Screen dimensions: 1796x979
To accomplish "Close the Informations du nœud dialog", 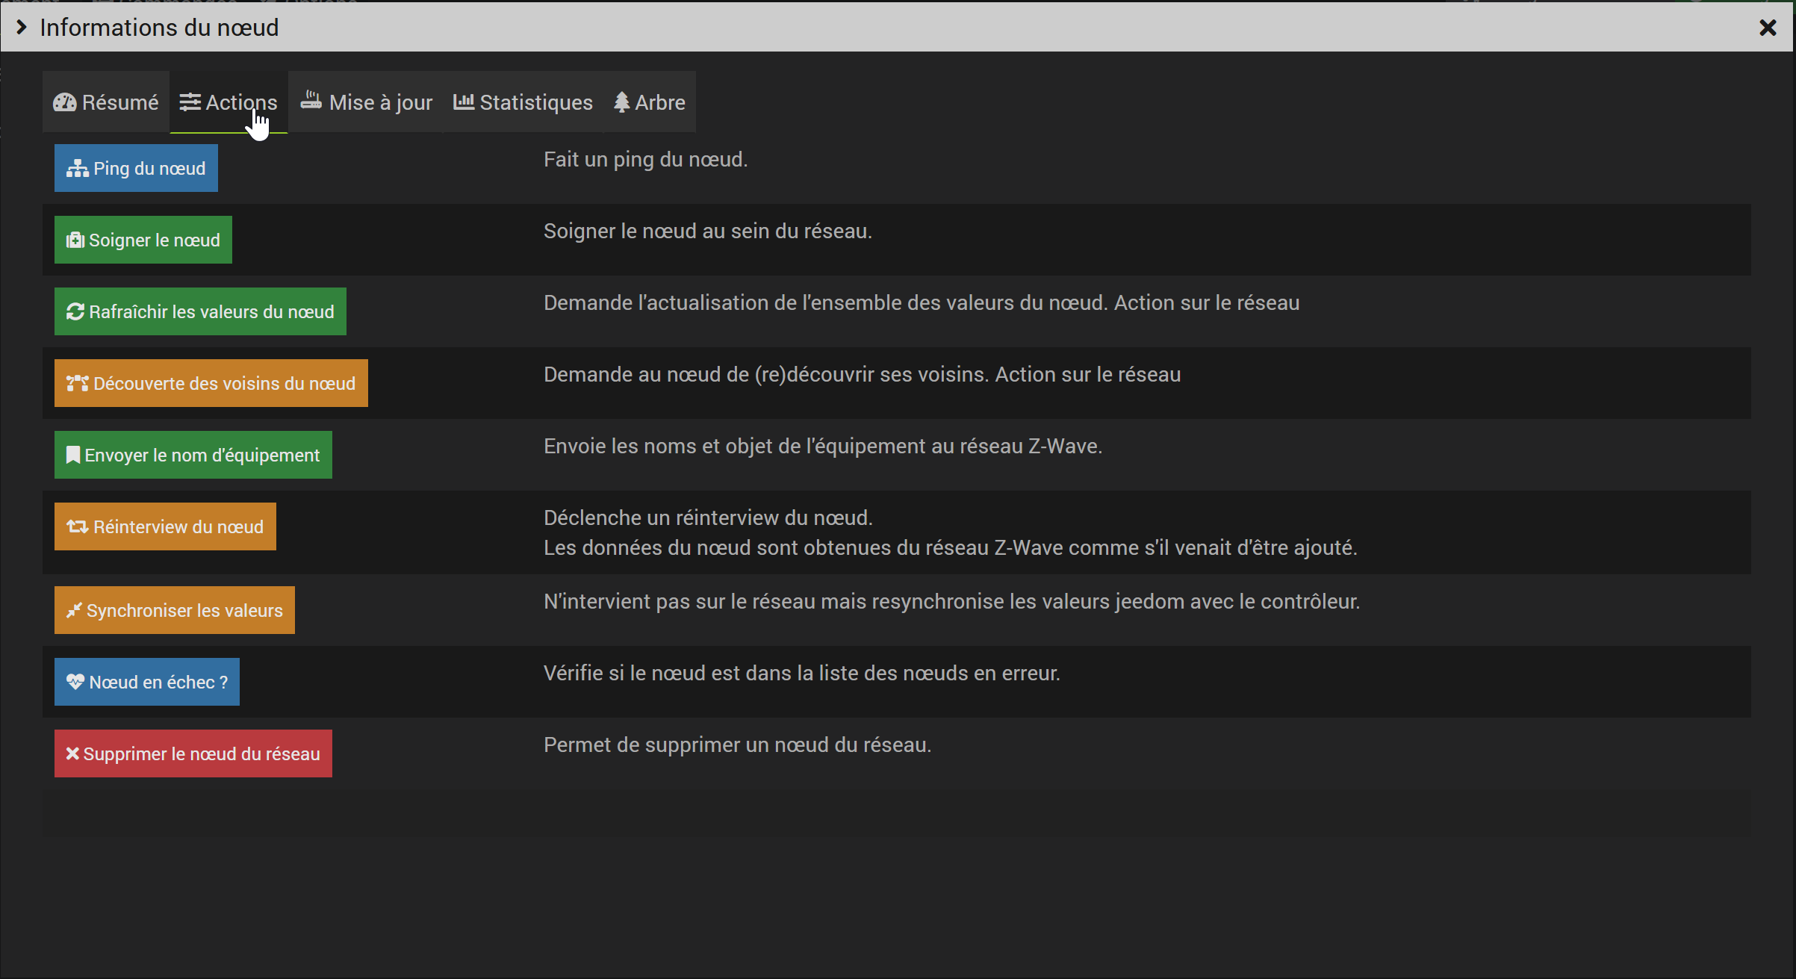I will tap(1768, 28).
